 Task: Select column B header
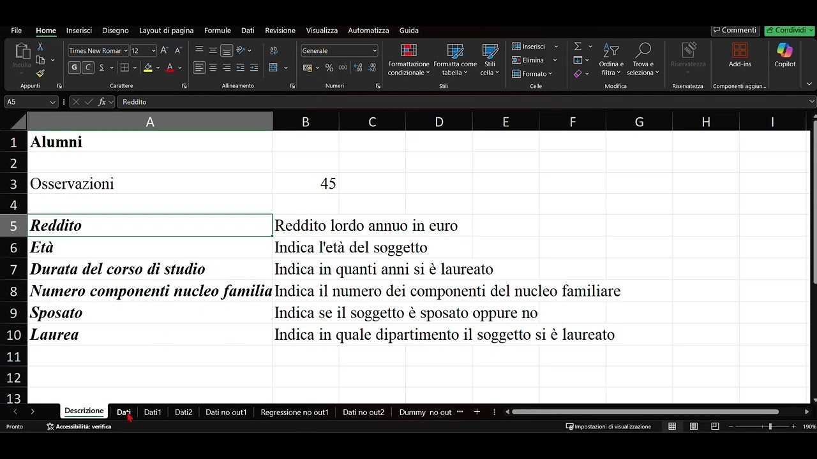306,122
